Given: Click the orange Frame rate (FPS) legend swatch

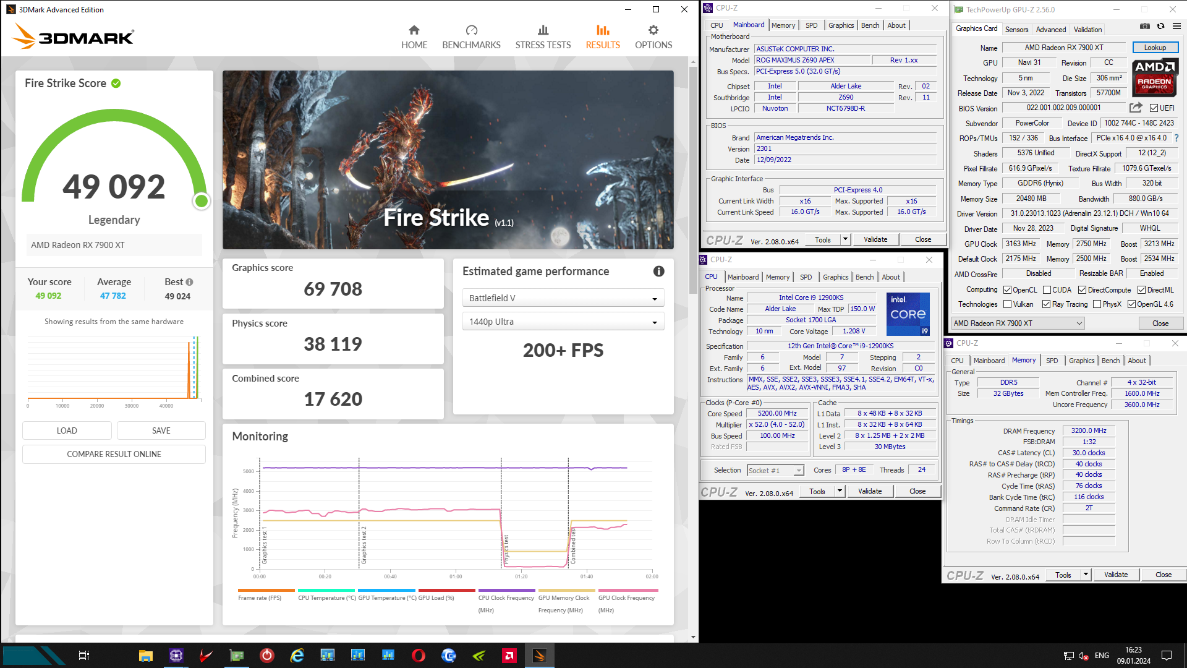Looking at the screenshot, I should tap(266, 590).
